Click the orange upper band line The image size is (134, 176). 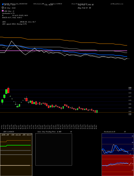pos(64,41)
